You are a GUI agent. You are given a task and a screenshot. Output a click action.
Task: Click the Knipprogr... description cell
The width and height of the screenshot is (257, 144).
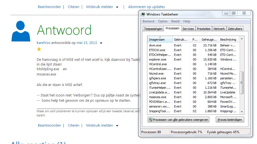pos(228,111)
